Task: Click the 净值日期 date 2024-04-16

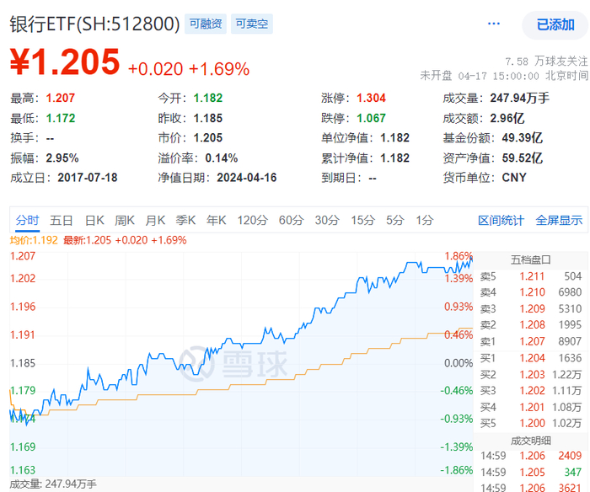Action: 246,178
